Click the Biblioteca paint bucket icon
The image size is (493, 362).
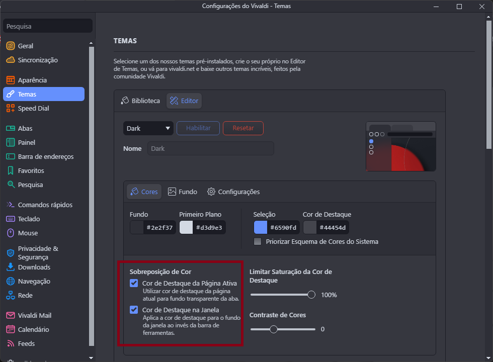125,101
